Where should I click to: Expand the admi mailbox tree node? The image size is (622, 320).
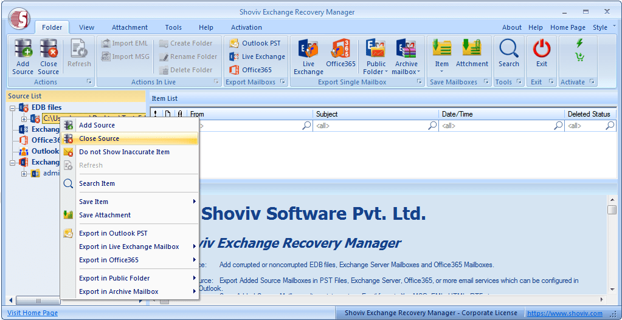pyautogui.click(x=24, y=174)
